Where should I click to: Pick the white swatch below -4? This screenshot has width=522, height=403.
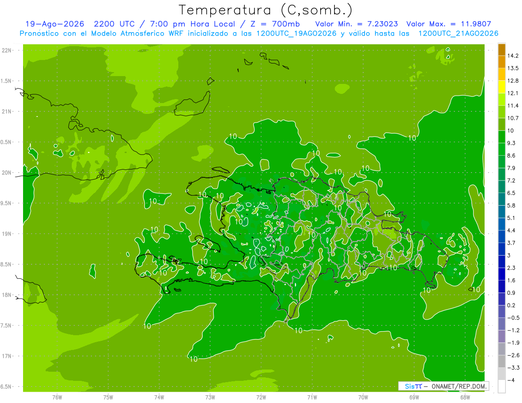pyautogui.click(x=502, y=386)
